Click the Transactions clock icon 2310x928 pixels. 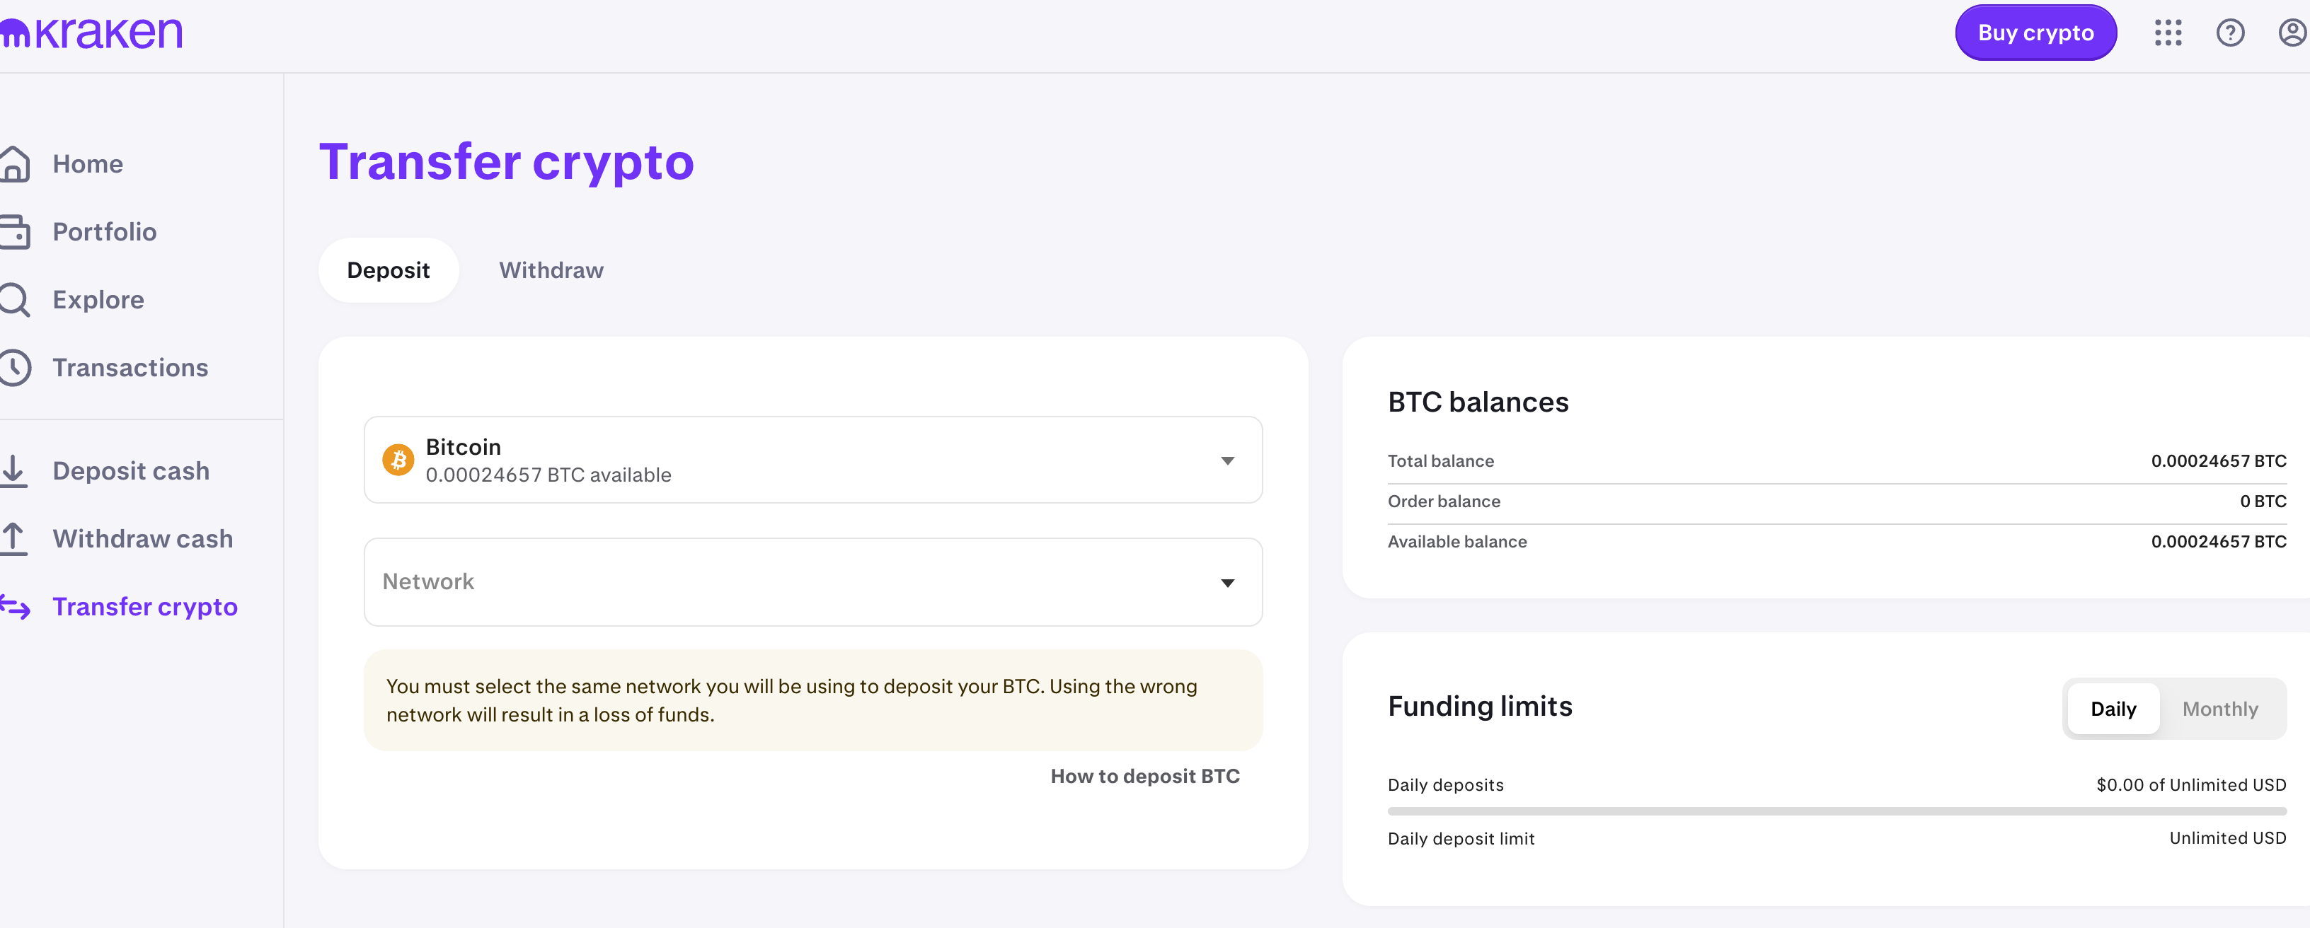coord(16,368)
